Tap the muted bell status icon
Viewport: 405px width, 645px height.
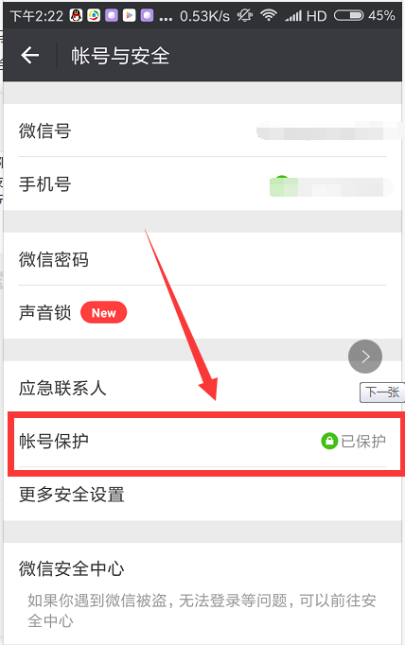244,15
